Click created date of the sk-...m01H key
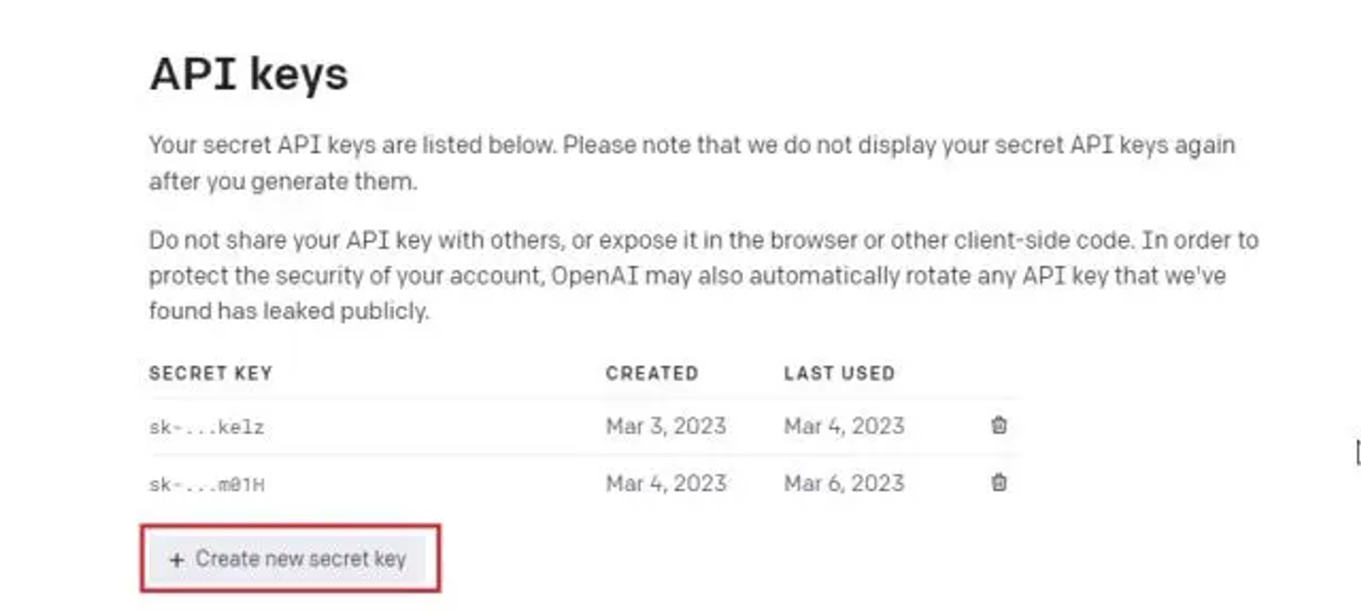This screenshot has width=1361, height=616. 666,483
